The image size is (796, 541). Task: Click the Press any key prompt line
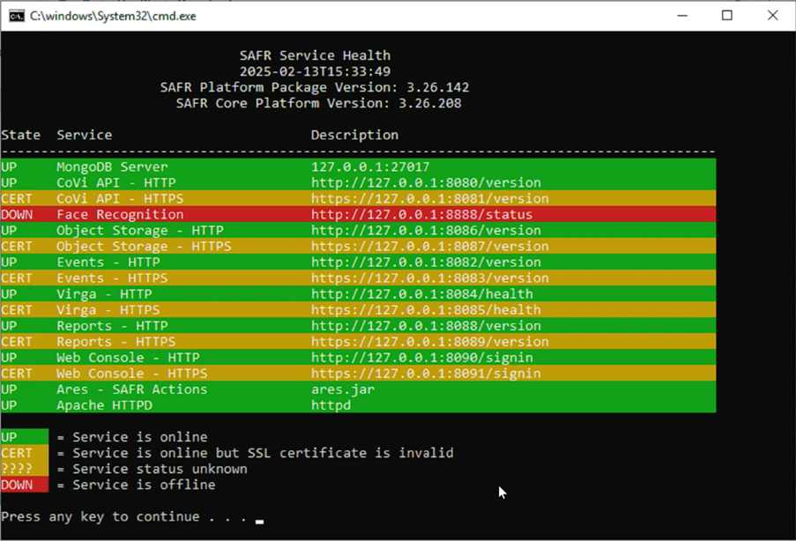pyautogui.click(x=123, y=516)
